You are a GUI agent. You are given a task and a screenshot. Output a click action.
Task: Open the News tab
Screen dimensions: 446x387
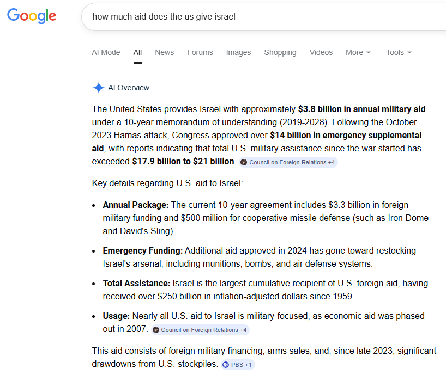click(x=164, y=52)
